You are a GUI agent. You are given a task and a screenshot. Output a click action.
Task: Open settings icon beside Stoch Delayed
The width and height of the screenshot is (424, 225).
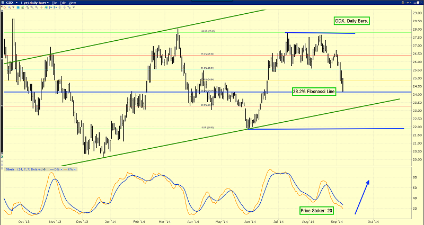45,169
